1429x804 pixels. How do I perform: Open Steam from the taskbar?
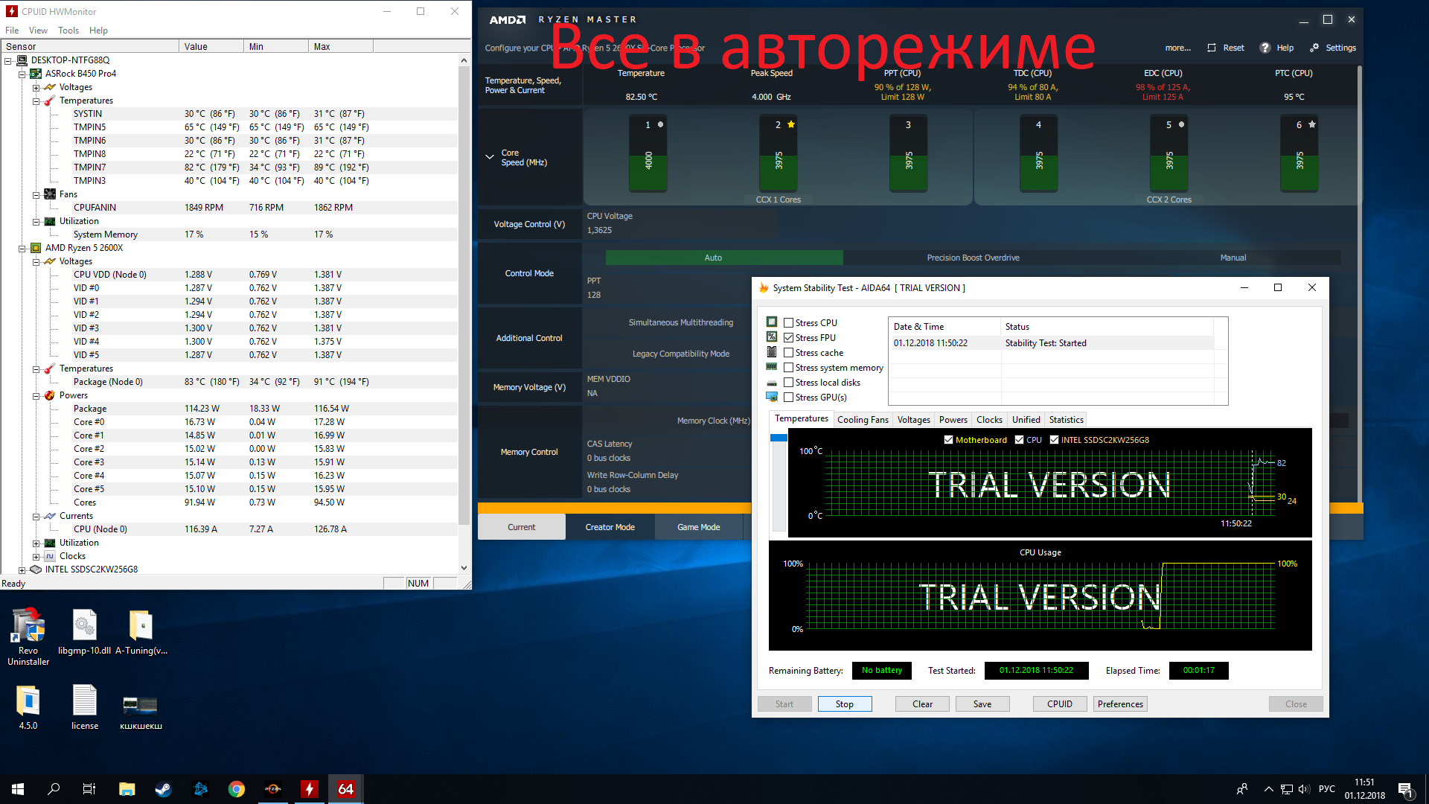(163, 789)
